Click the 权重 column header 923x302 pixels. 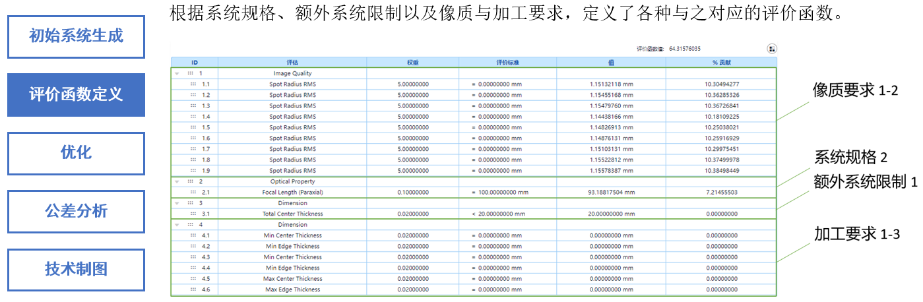[x=413, y=62]
